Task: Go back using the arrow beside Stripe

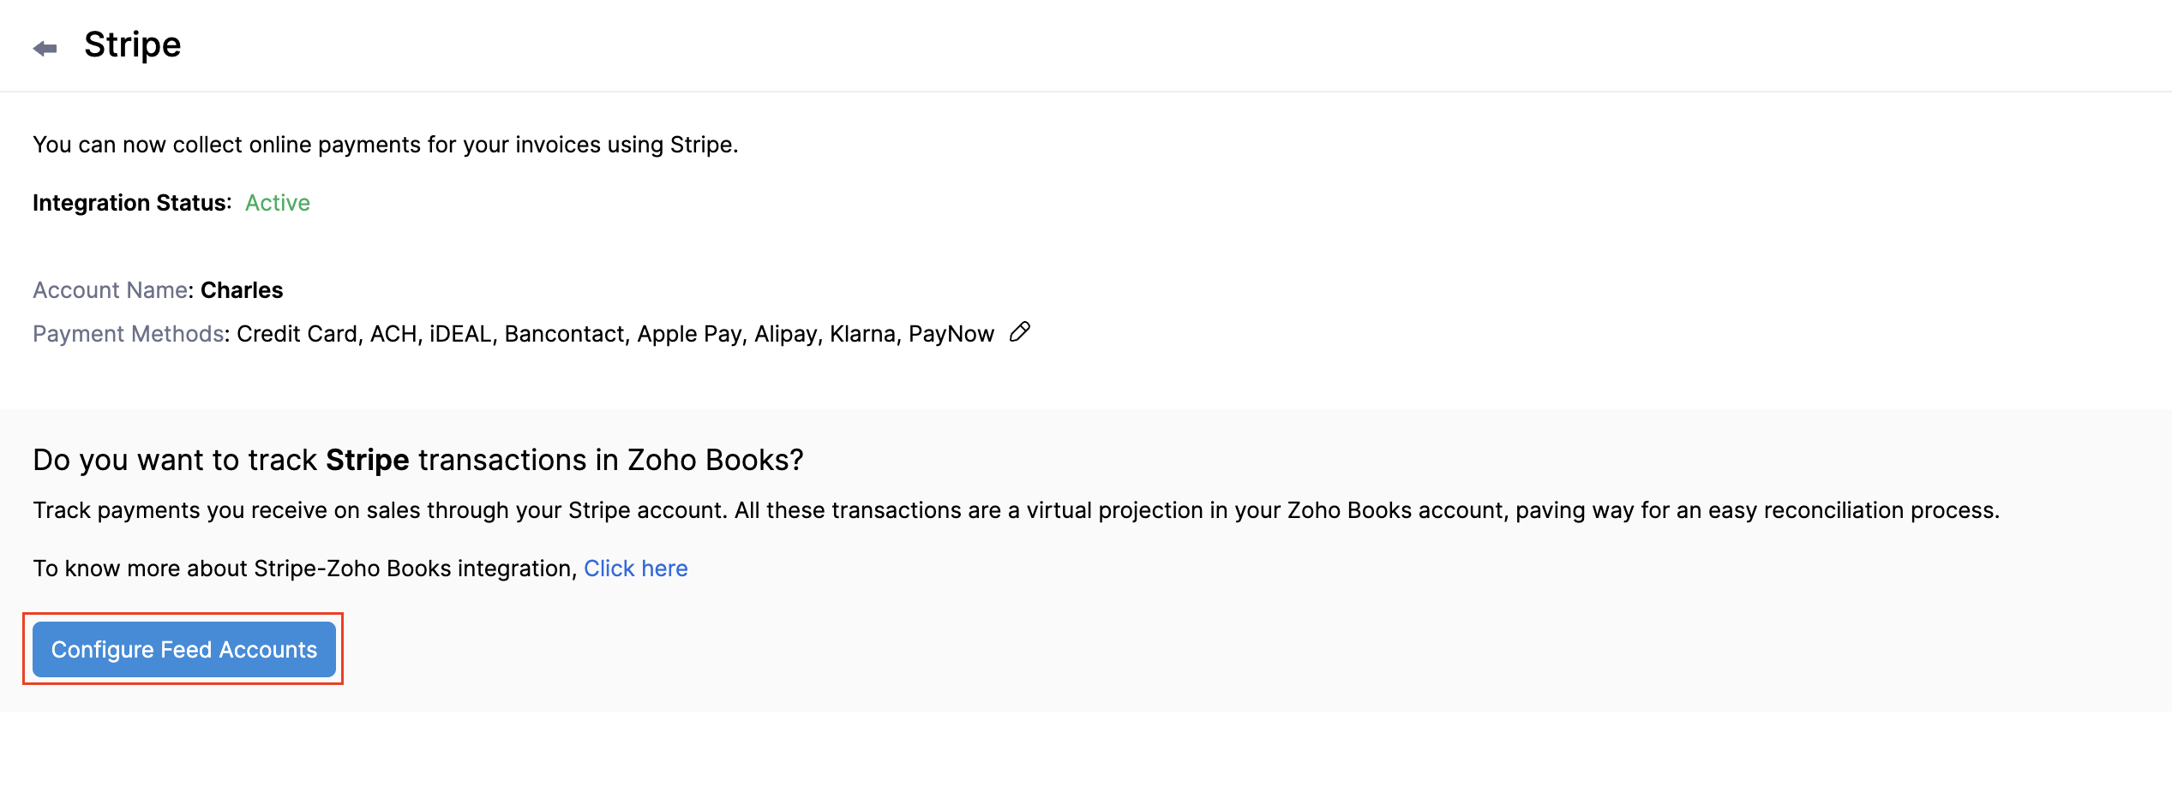Action: click(45, 49)
